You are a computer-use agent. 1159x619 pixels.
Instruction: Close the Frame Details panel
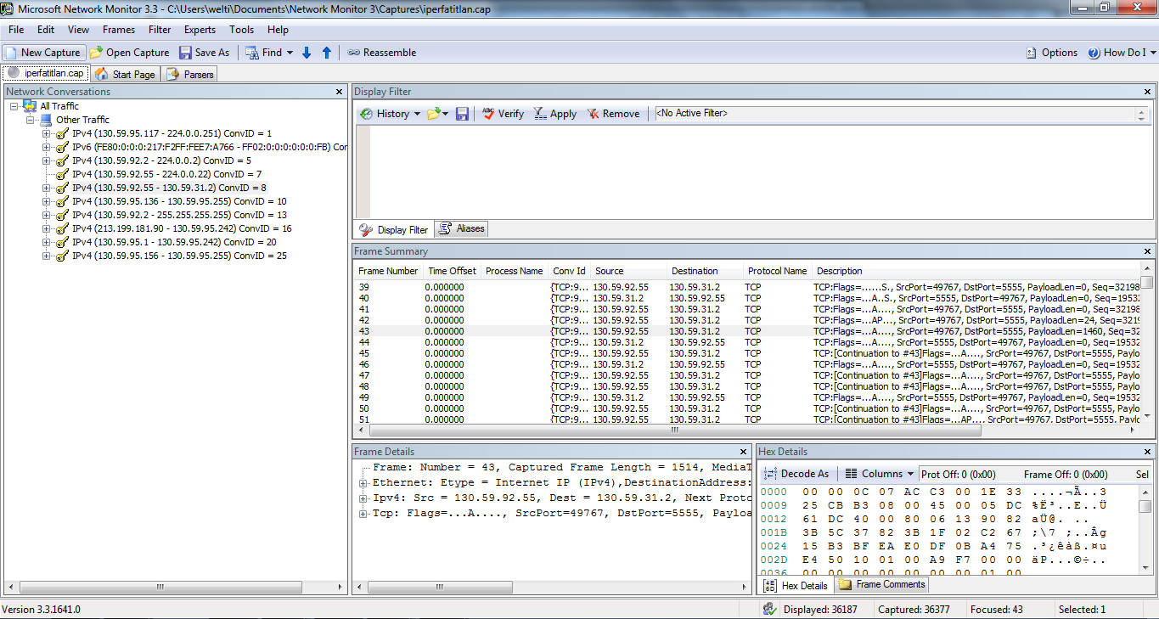tap(744, 452)
